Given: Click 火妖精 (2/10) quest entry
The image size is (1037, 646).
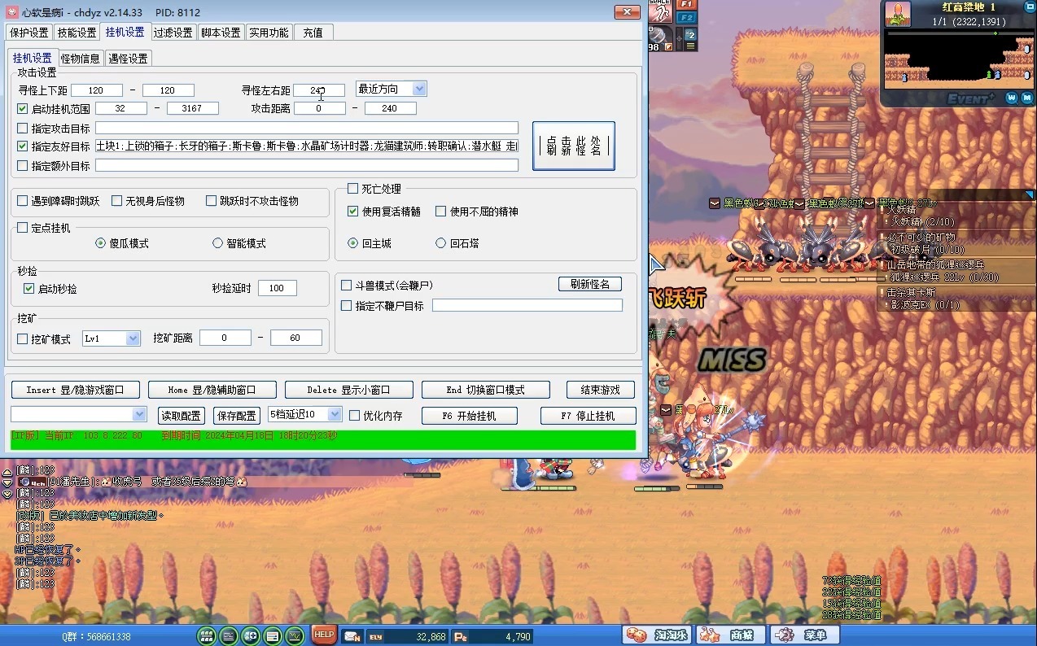Looking at the screenshot, I should pyautogui.click(x=923, y=221).
